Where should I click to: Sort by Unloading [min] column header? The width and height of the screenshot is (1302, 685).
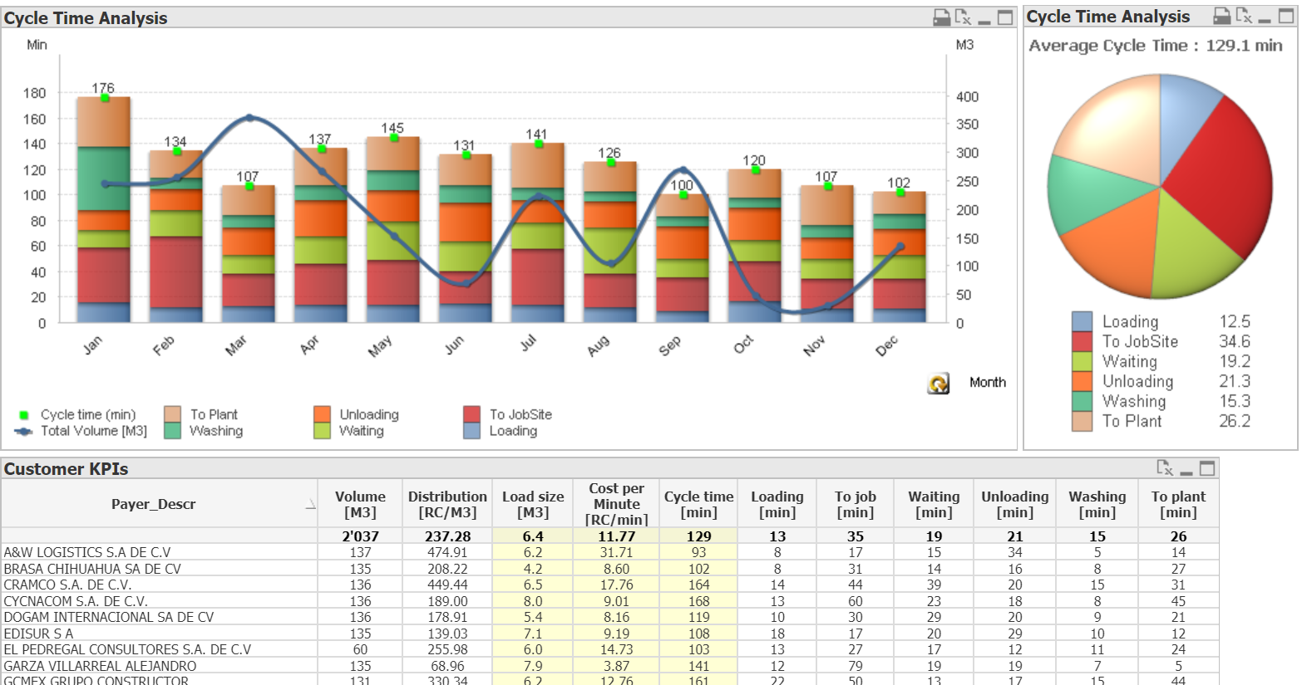(1015, 504)
